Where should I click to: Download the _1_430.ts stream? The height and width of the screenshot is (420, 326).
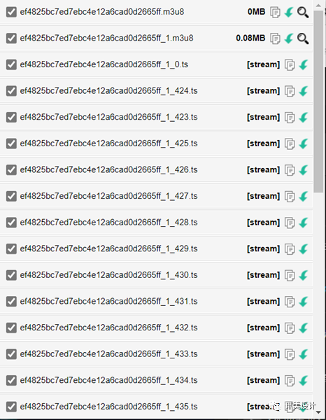[x=303, y=275]
